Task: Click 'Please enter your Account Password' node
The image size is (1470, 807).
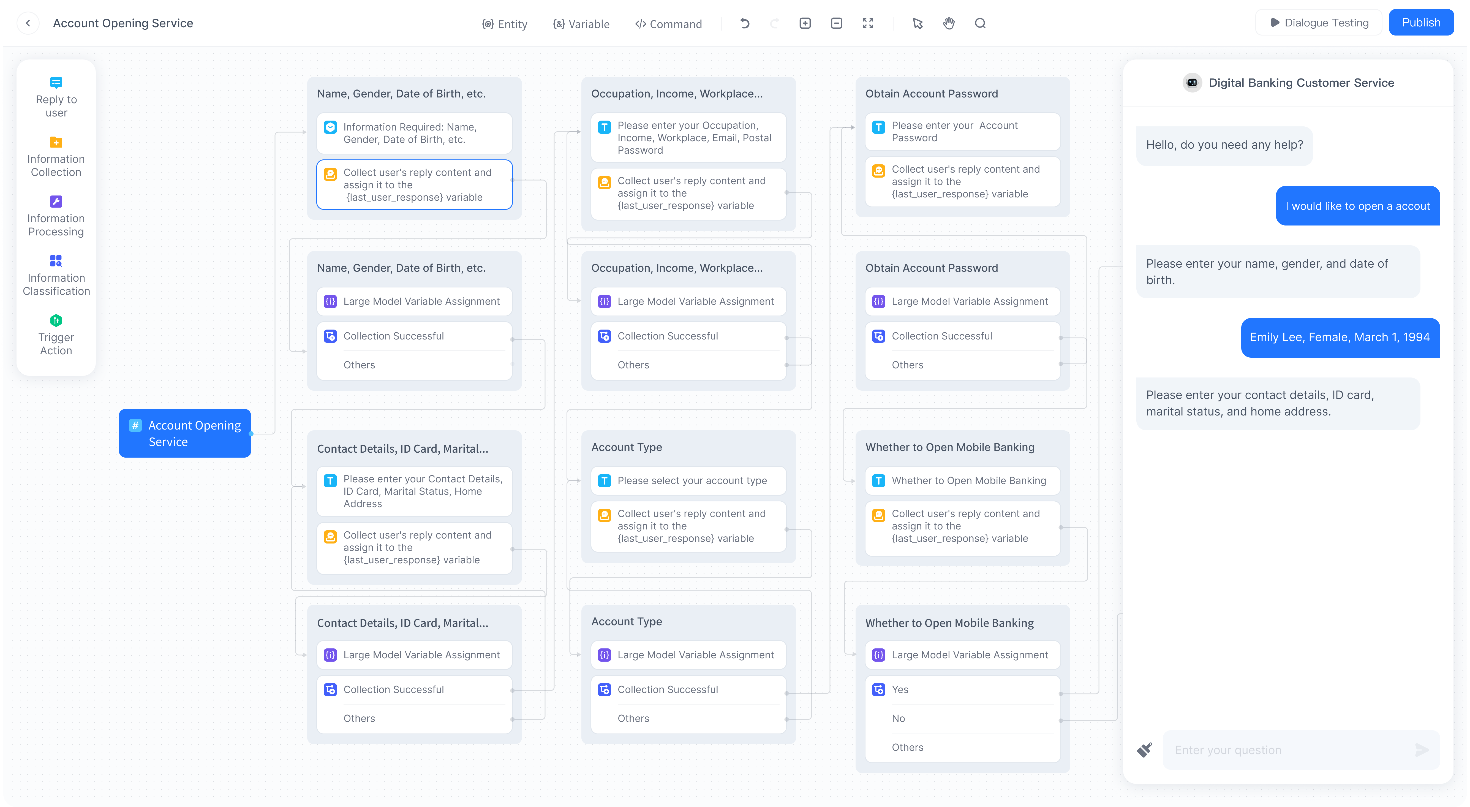Action: point(963,132)
